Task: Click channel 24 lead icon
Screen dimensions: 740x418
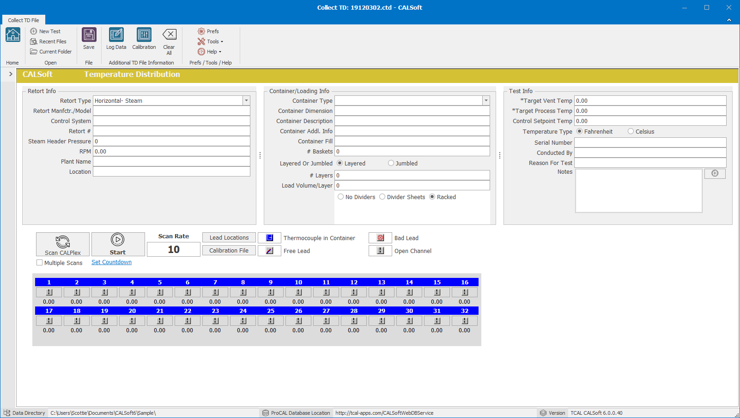Action: tap(243, 321)
